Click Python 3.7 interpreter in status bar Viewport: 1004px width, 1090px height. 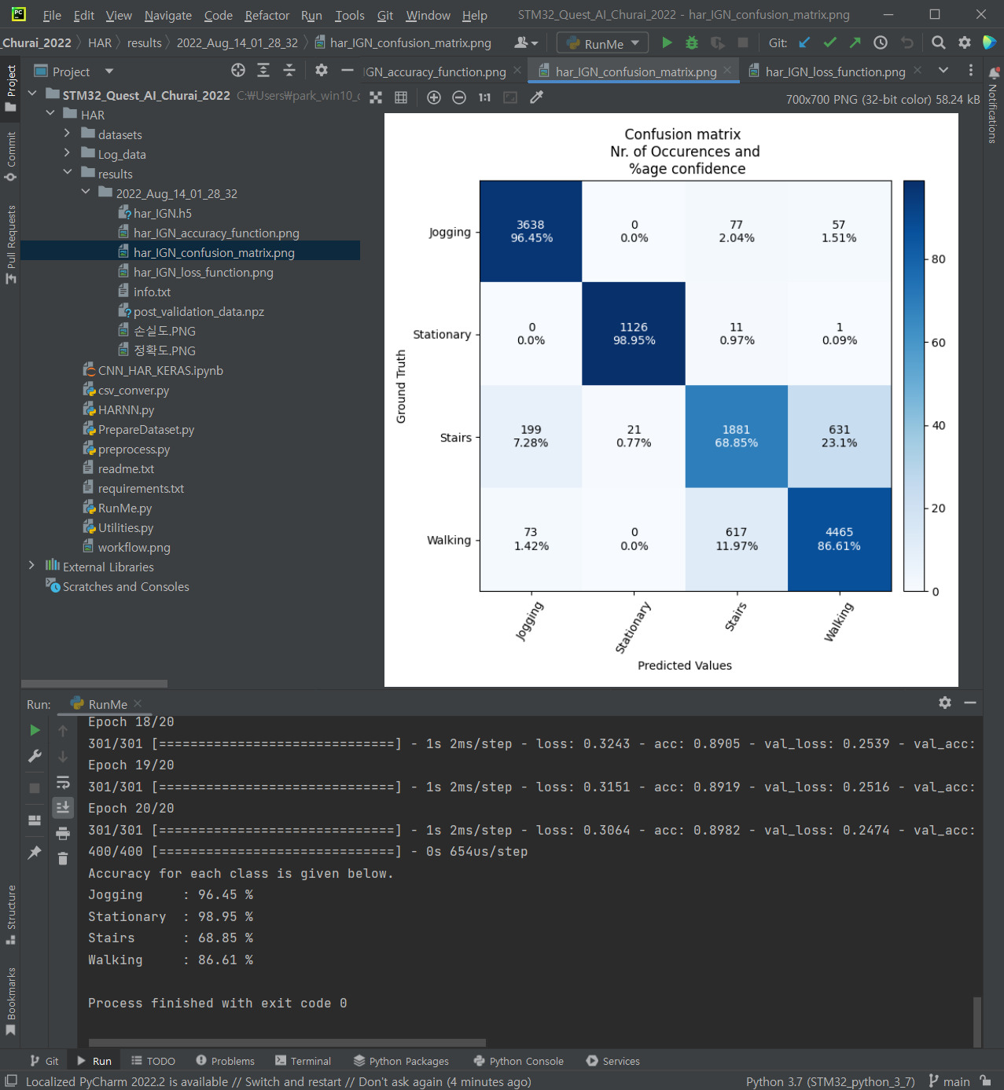point(829,1081)
